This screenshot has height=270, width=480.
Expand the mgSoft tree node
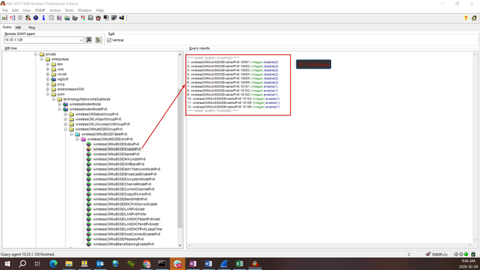pyautogui.click(x=47, y=79)
